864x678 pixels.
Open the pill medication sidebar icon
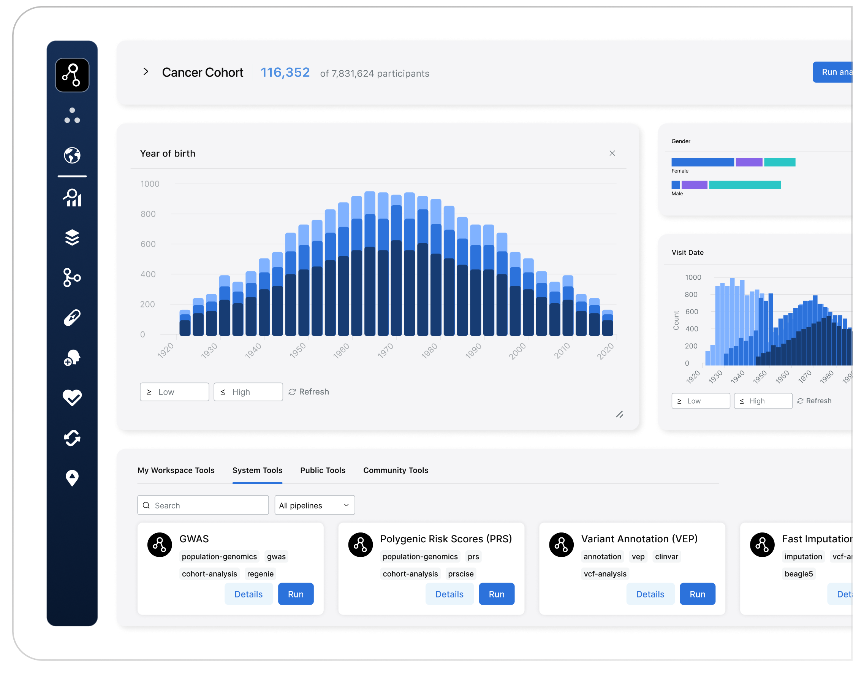pyautogui.click(x=72, y=318)
